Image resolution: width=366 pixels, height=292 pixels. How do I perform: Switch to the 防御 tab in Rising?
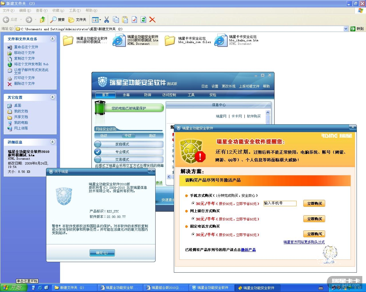click(148, 95)
